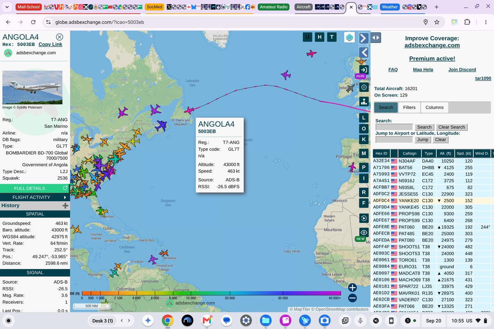Click the purple JOIN badge
Image resolution: width=494 pixels, height=329 pixels.
coord(360,76)
